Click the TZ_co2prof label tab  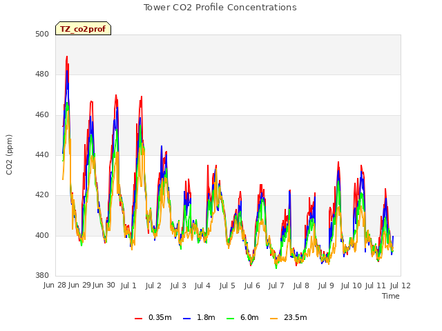(x=83, y=28)
